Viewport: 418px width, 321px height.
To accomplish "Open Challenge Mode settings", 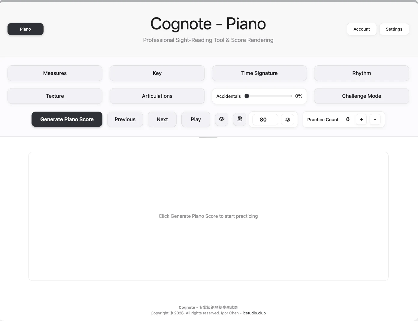I will click(x=362, y=96).
